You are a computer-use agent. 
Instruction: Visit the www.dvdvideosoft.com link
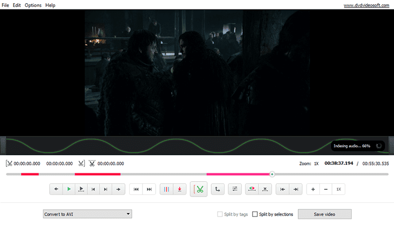click(366, 5)
